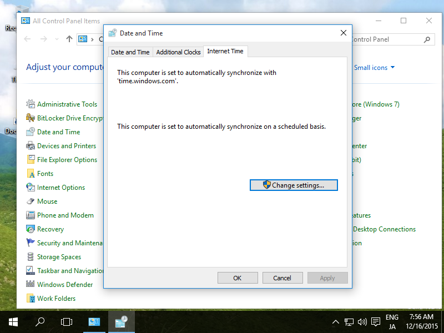The height and width of the screenshot is (333, 444).
Task: Switch to the Date and Time tab
Action: [130, 52]
